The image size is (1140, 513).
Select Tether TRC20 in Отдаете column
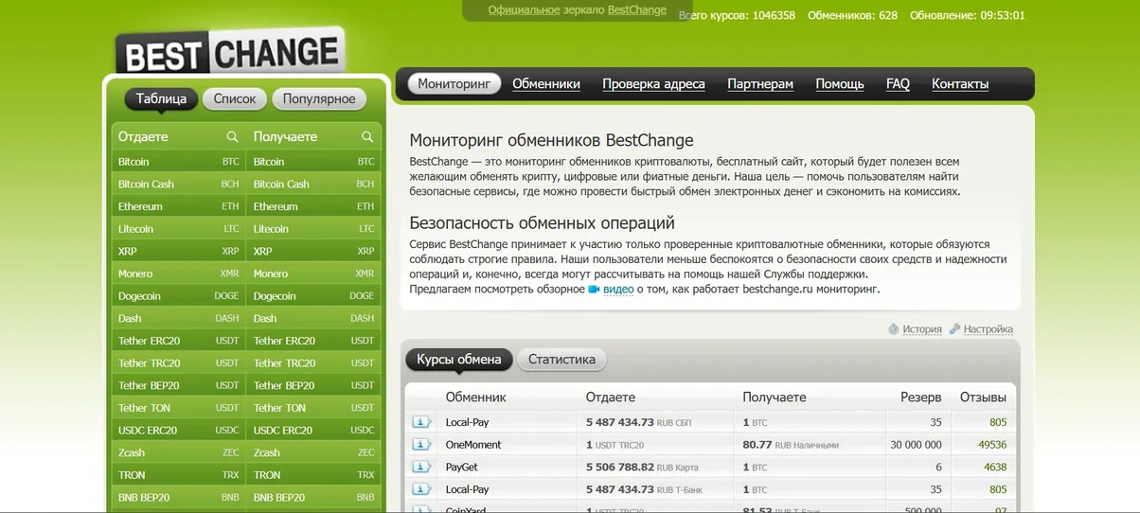click(x=179, y=363)
